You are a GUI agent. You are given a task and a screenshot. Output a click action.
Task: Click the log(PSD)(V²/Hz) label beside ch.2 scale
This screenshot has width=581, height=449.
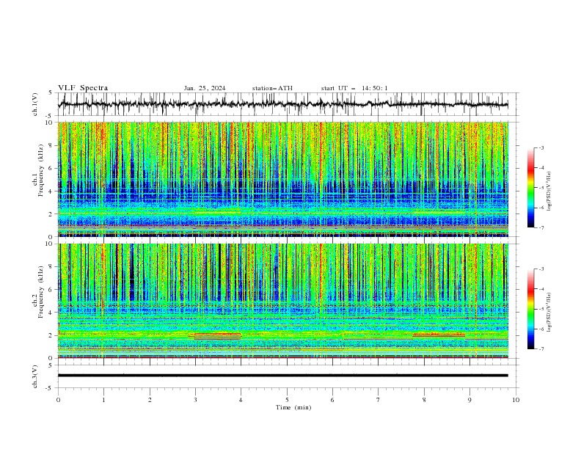pyautogui.click(x=549, y=313)
